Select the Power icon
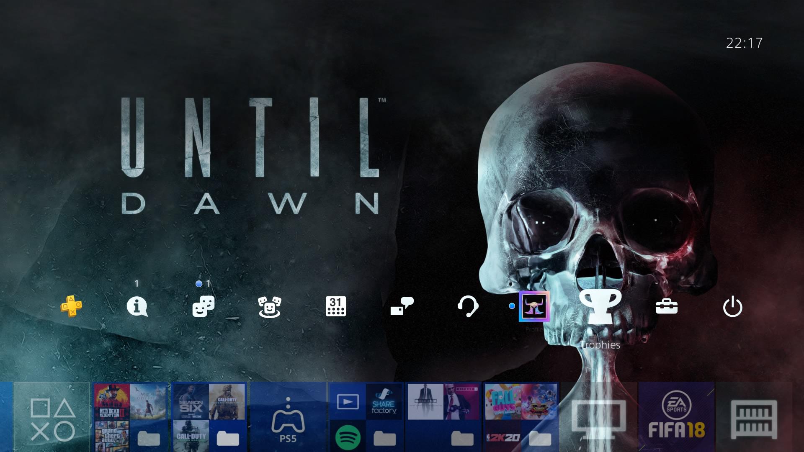This screenshot has width=804, height=452. (x=733, y=307)
